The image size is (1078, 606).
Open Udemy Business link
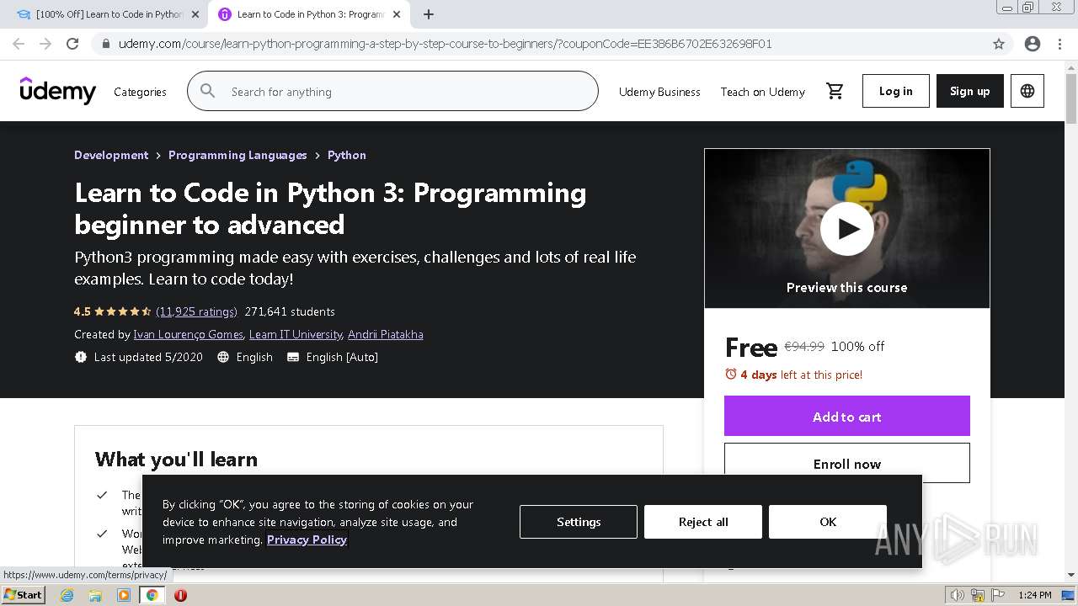click(659, 92)
